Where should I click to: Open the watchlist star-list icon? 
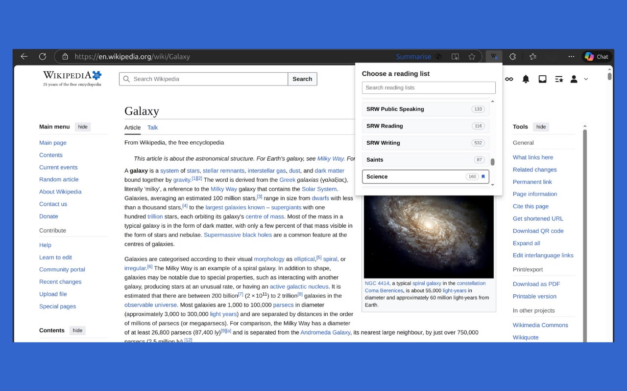[x=559, y=79]
